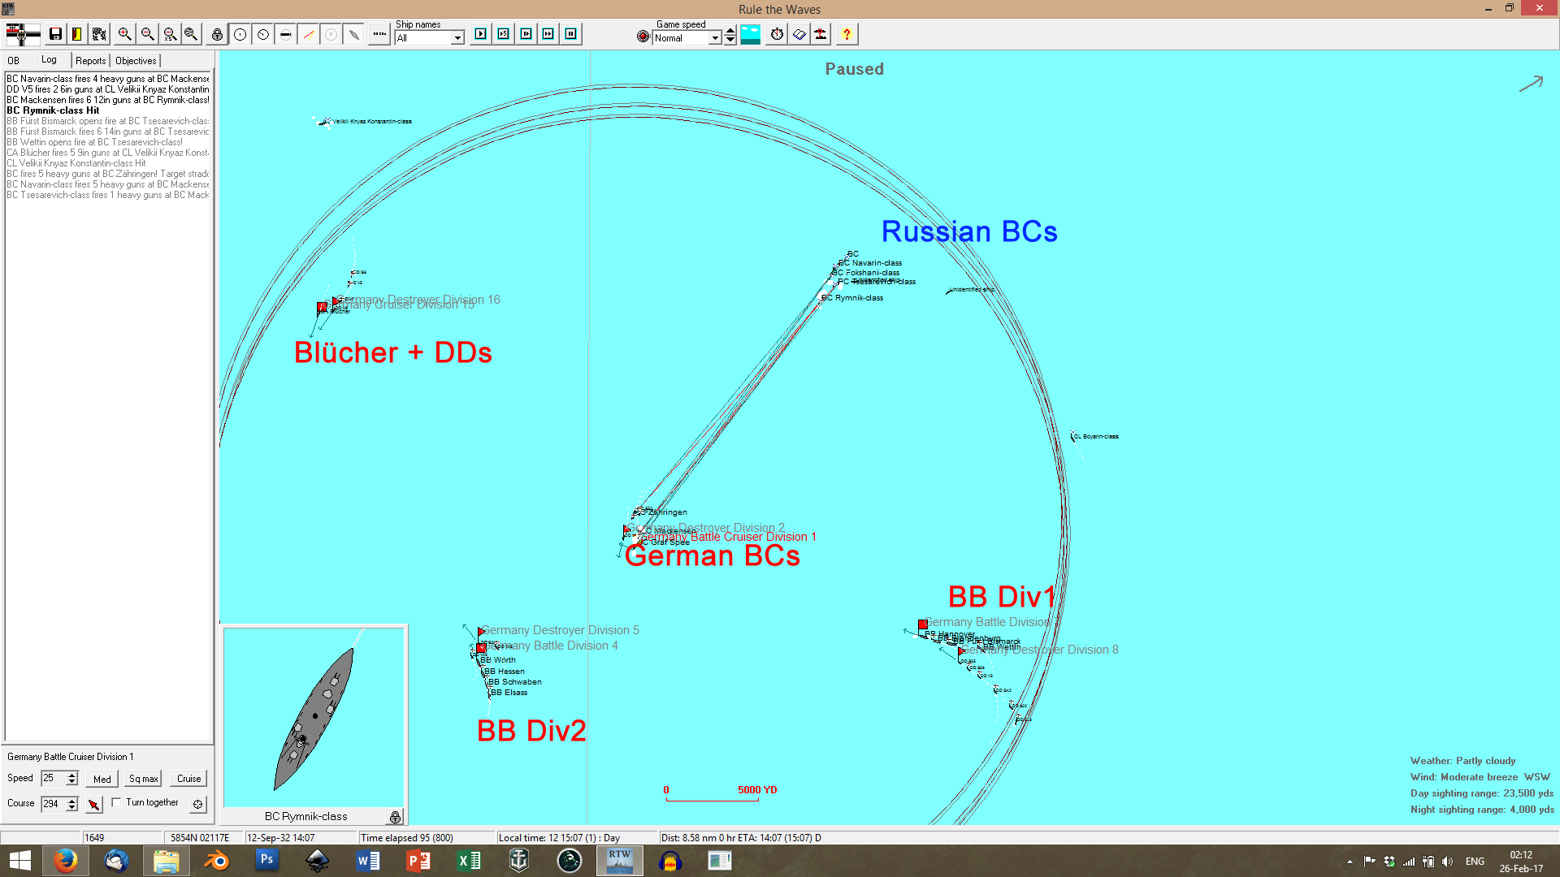Toggle the padlock lock view toolbar button
Screen dimensions: 1560x877
tap(217, 34)
